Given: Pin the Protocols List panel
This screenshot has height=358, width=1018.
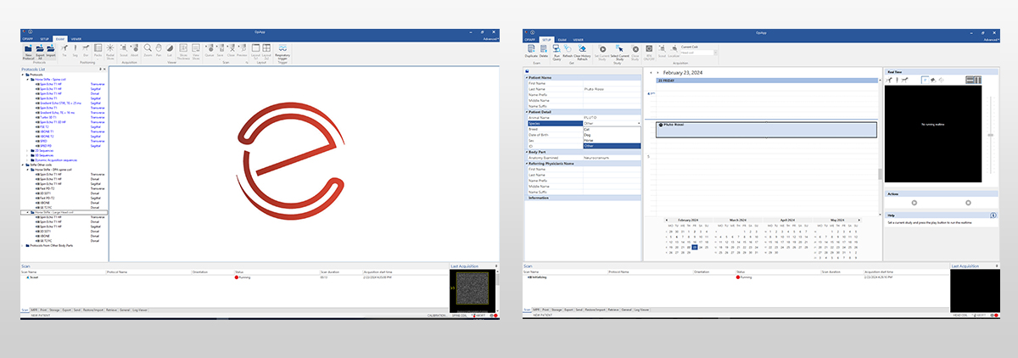Looking at the screenshot, I should click(100, 70).
